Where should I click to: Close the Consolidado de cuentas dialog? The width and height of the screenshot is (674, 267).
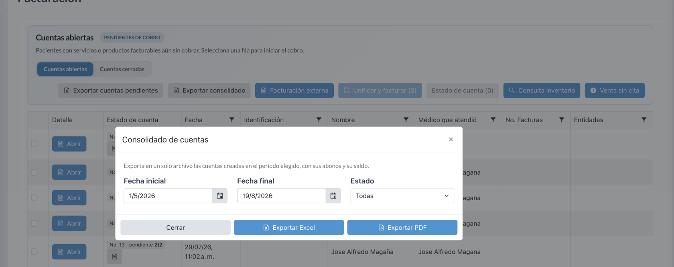(451, 139)
